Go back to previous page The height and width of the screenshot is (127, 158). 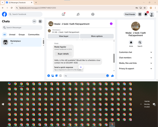click(3, 8)
